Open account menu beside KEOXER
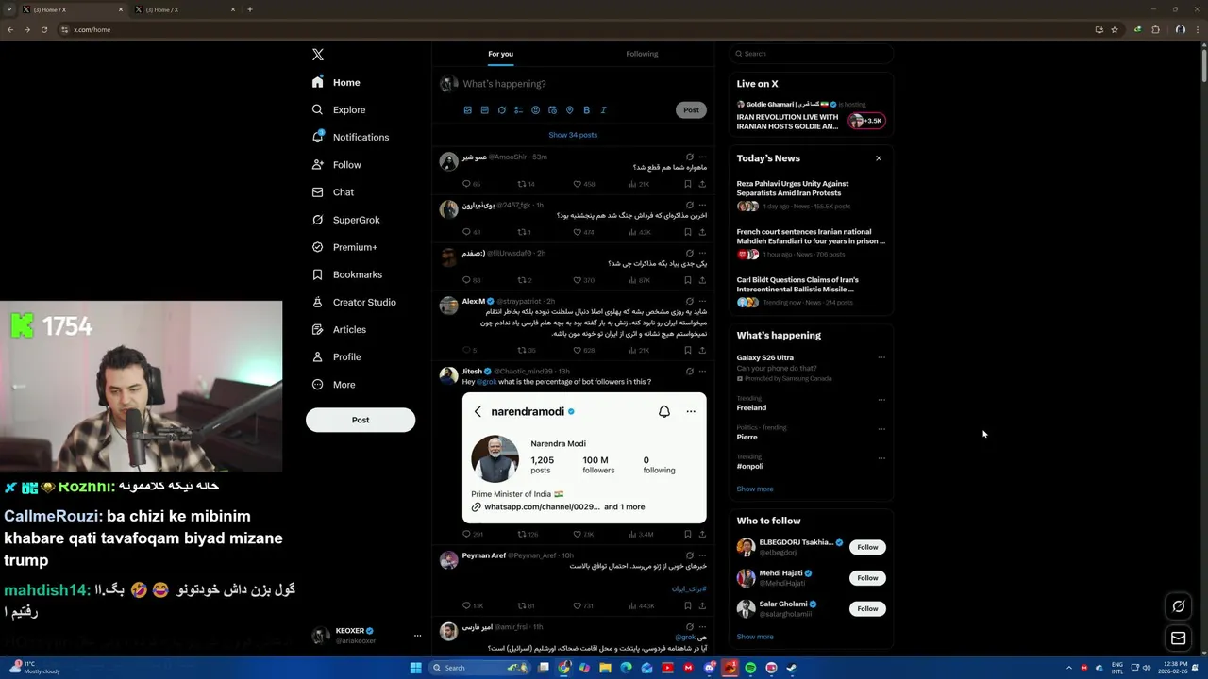The height and width of the screenshot is (679, 1208). pyautogui.click(x=417, y=636)
